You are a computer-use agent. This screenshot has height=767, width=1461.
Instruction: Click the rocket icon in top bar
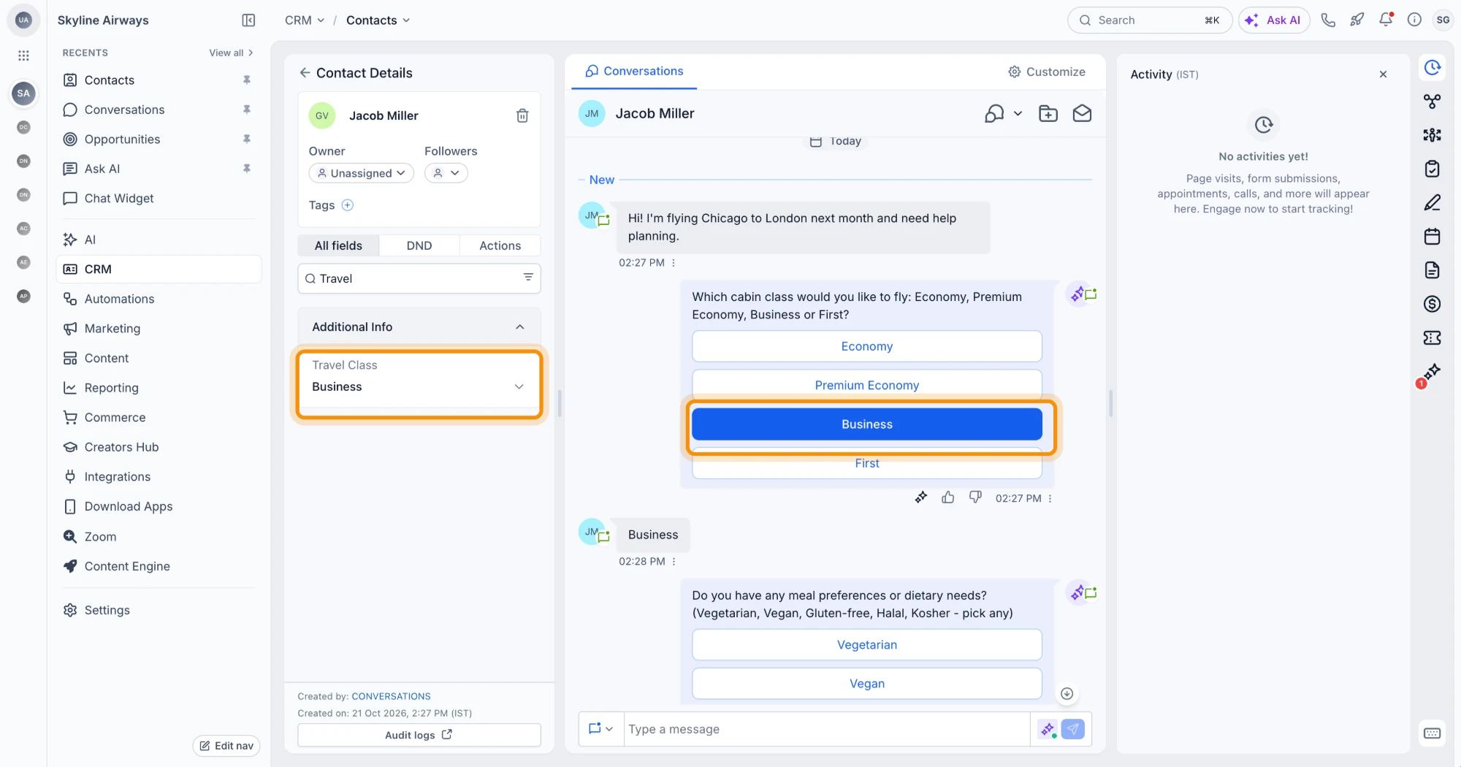pos(1357,20)
